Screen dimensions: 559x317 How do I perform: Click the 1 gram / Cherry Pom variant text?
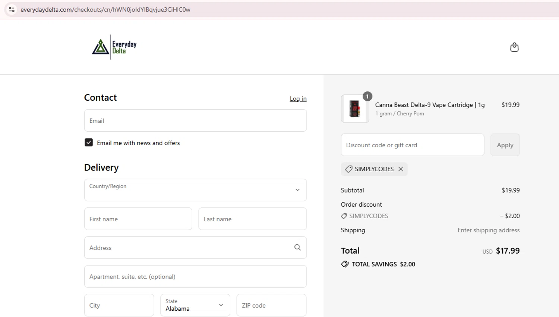click(x=399, y=113)
